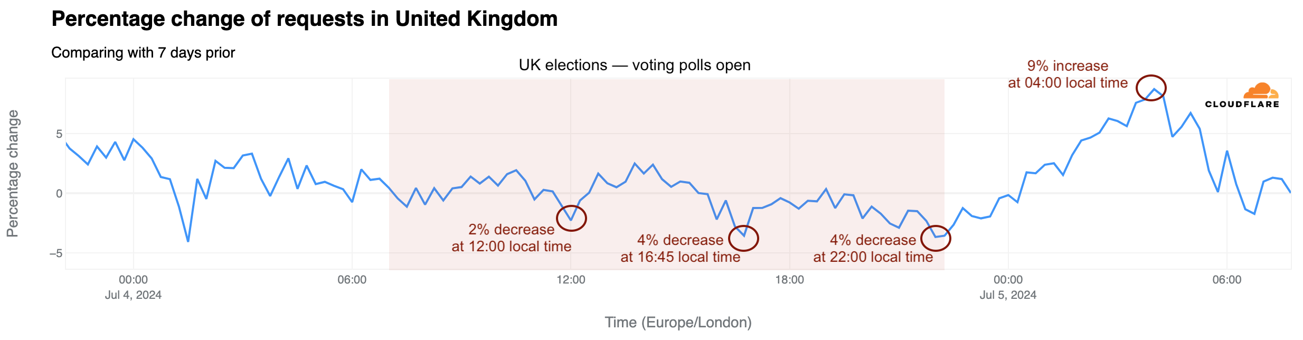Screen dimensions: 1303x340
Task: Click the CLOUDFLARE wordmark text
Action: (x=1242, y=105)
